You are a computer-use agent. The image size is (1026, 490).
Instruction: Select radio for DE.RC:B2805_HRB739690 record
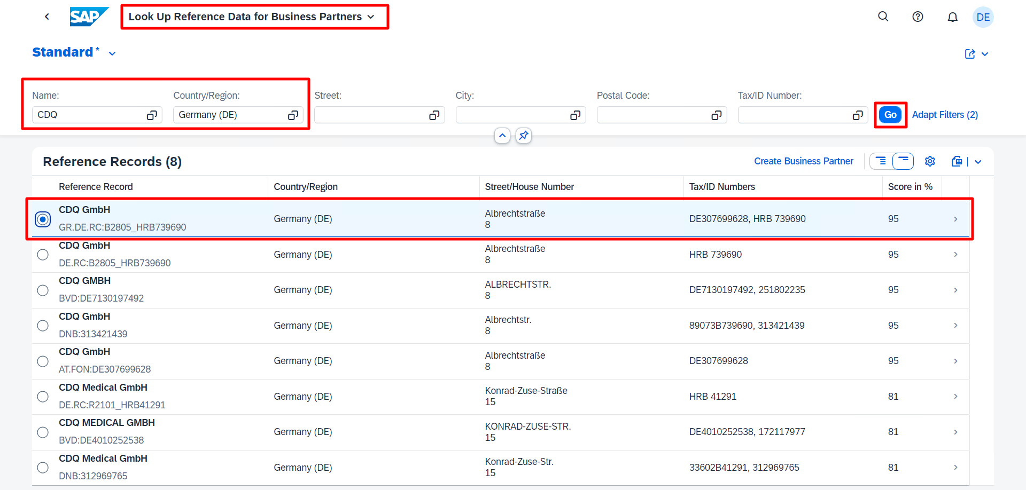[x=43, y=255]
